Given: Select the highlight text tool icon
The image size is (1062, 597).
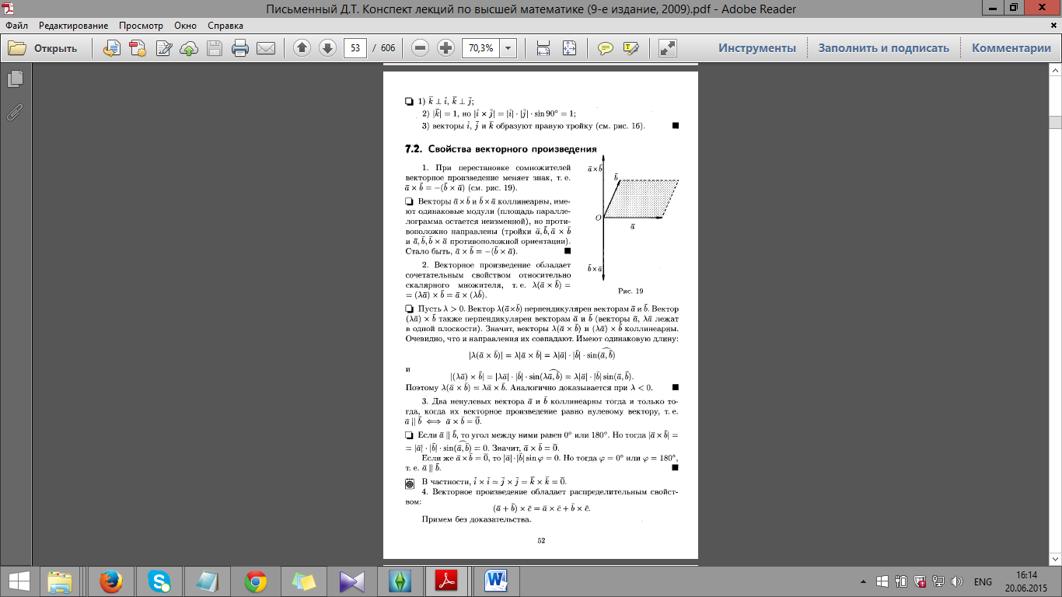Looking at the screenshot, I should click(x=631, y=48).
